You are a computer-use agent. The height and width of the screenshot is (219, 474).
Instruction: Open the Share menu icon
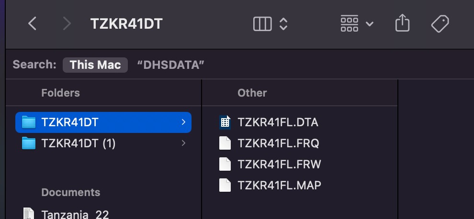[x=402, y=23]
